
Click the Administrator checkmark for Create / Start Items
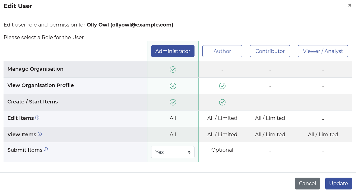173,102
